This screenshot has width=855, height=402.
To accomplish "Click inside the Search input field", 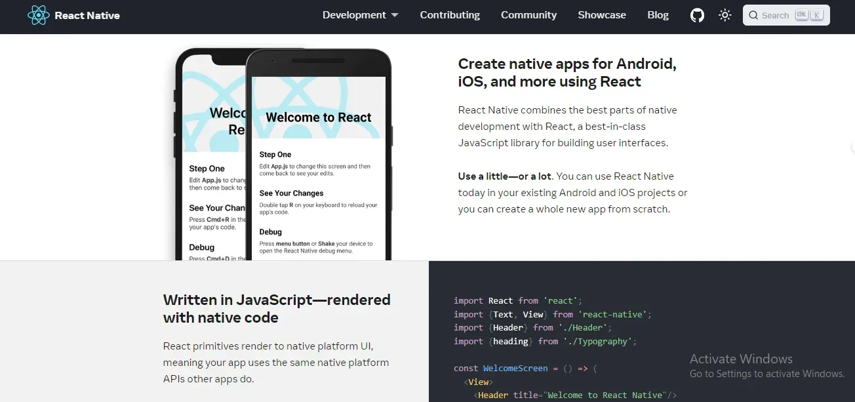I will (777, 14).
